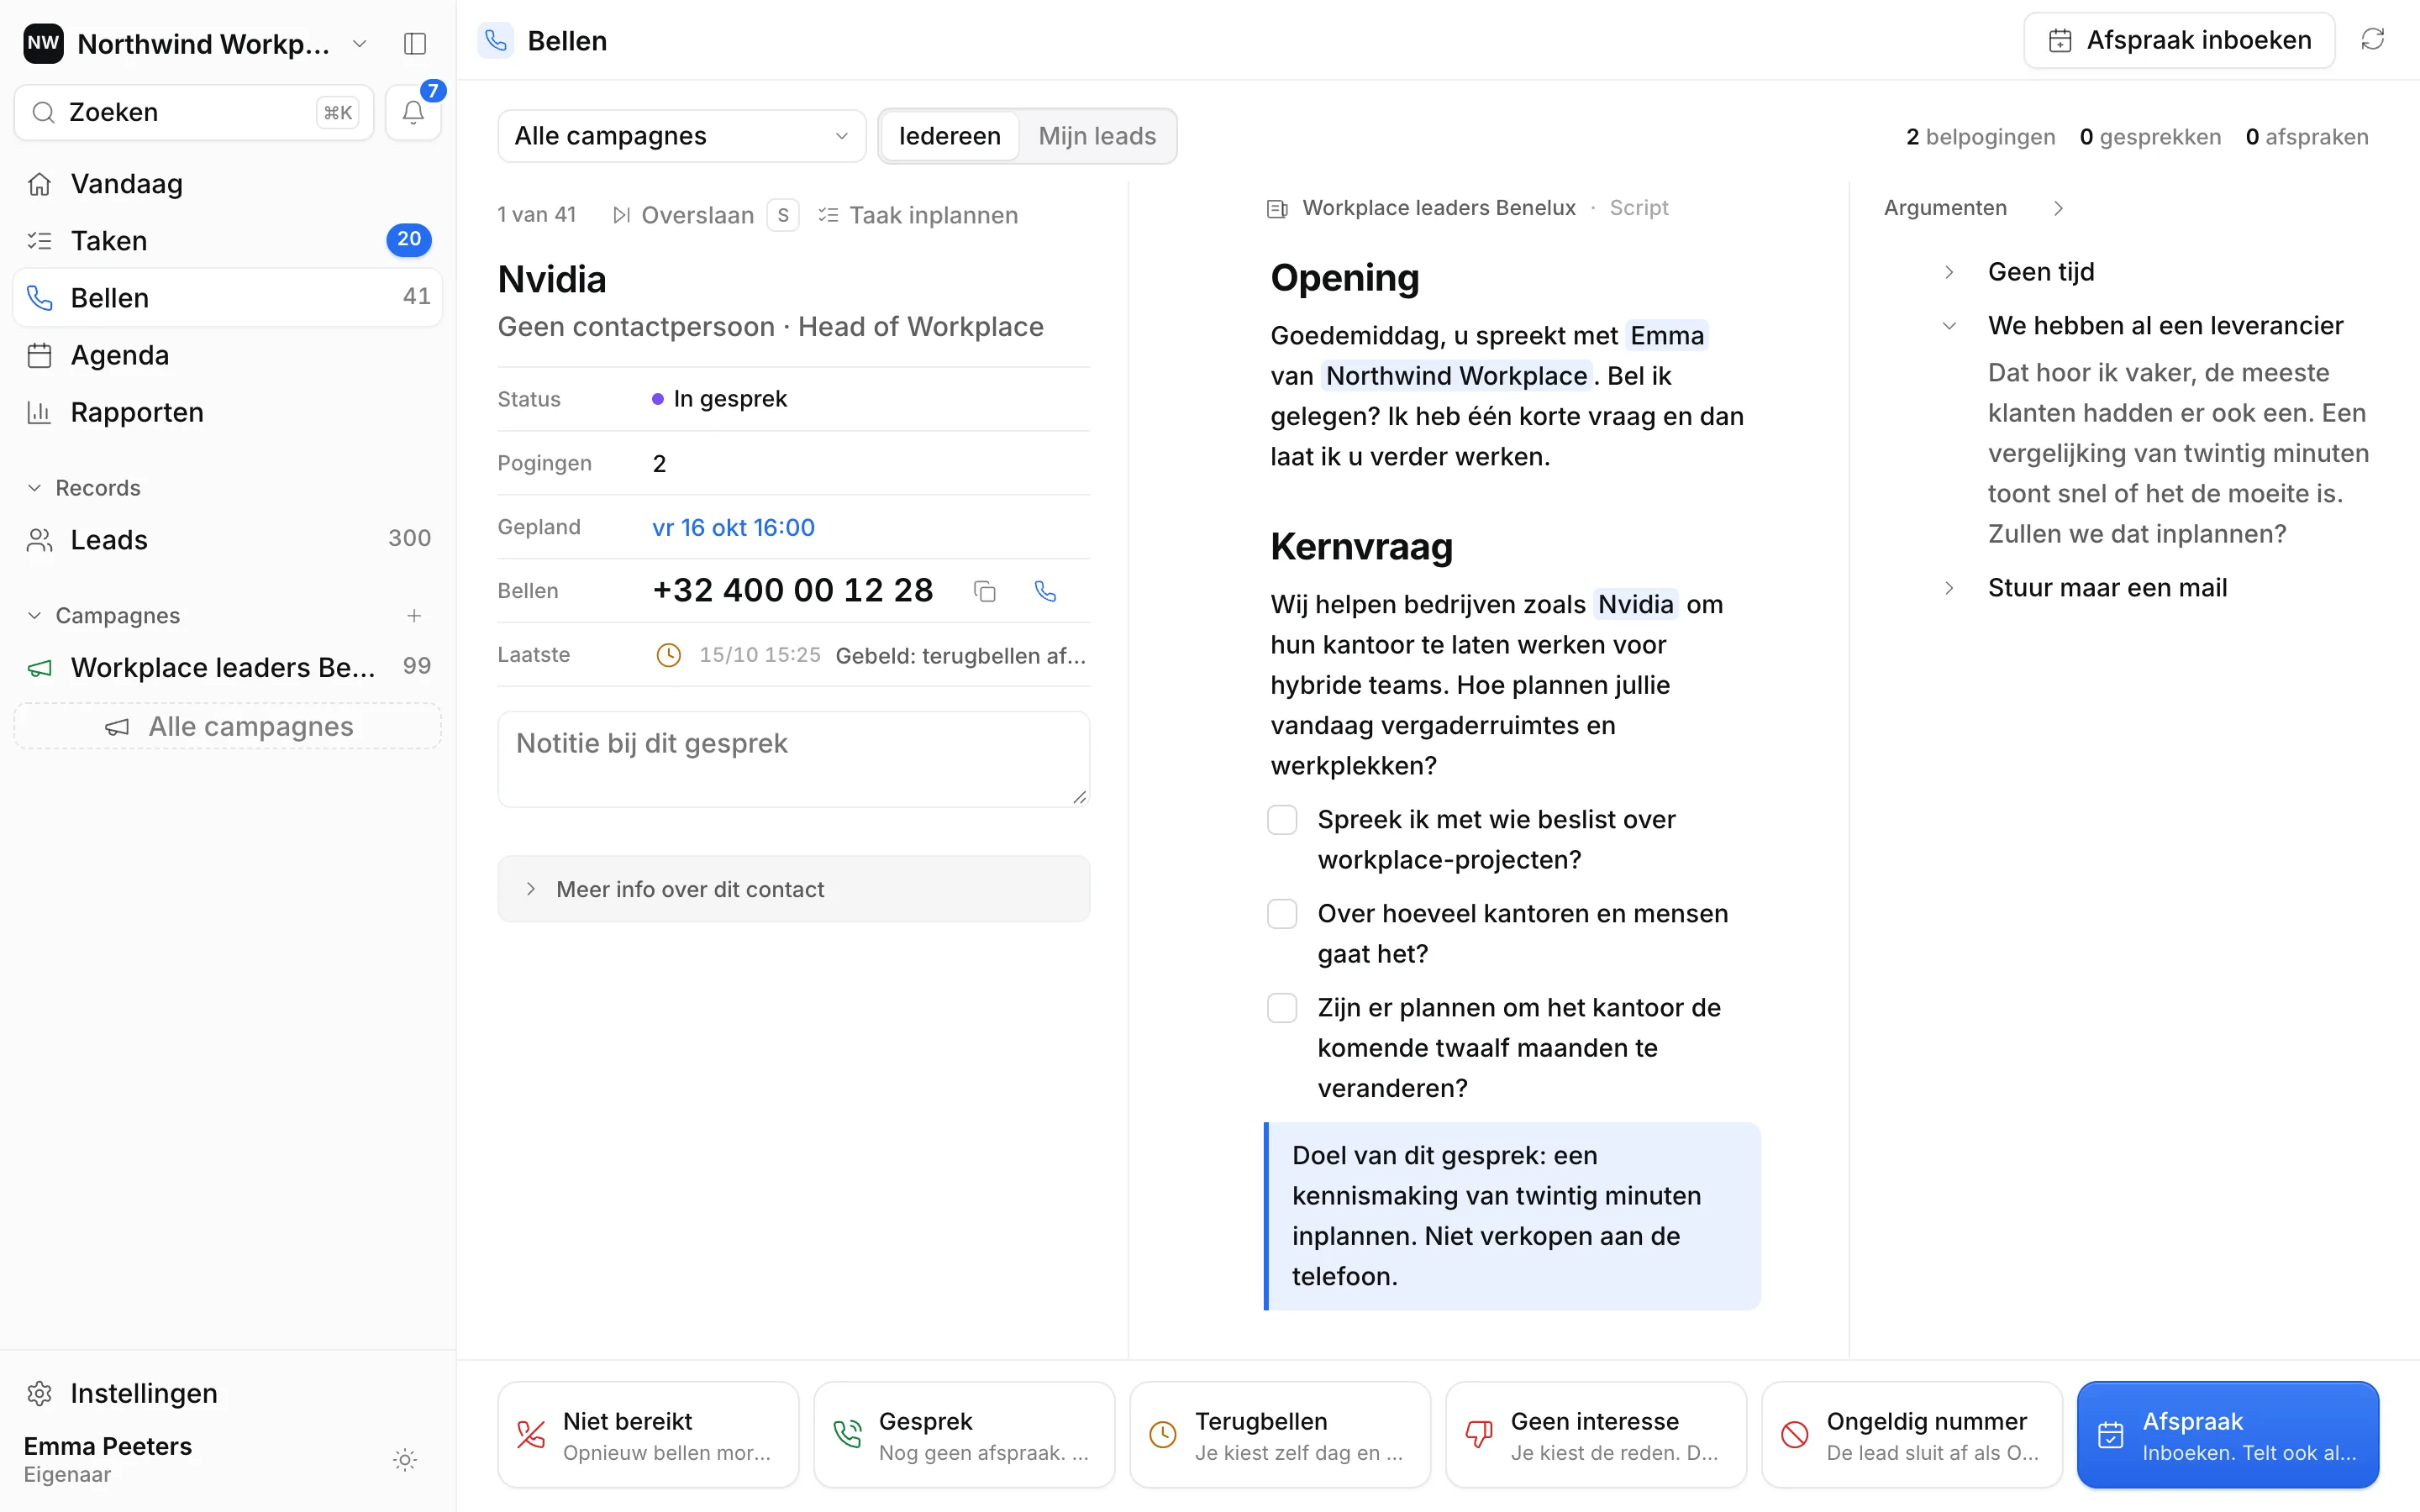Image resolution: width=2420 pixels, height=1512 pixels.
Task: Click the Zoeken search field
Action: (194, 112)
